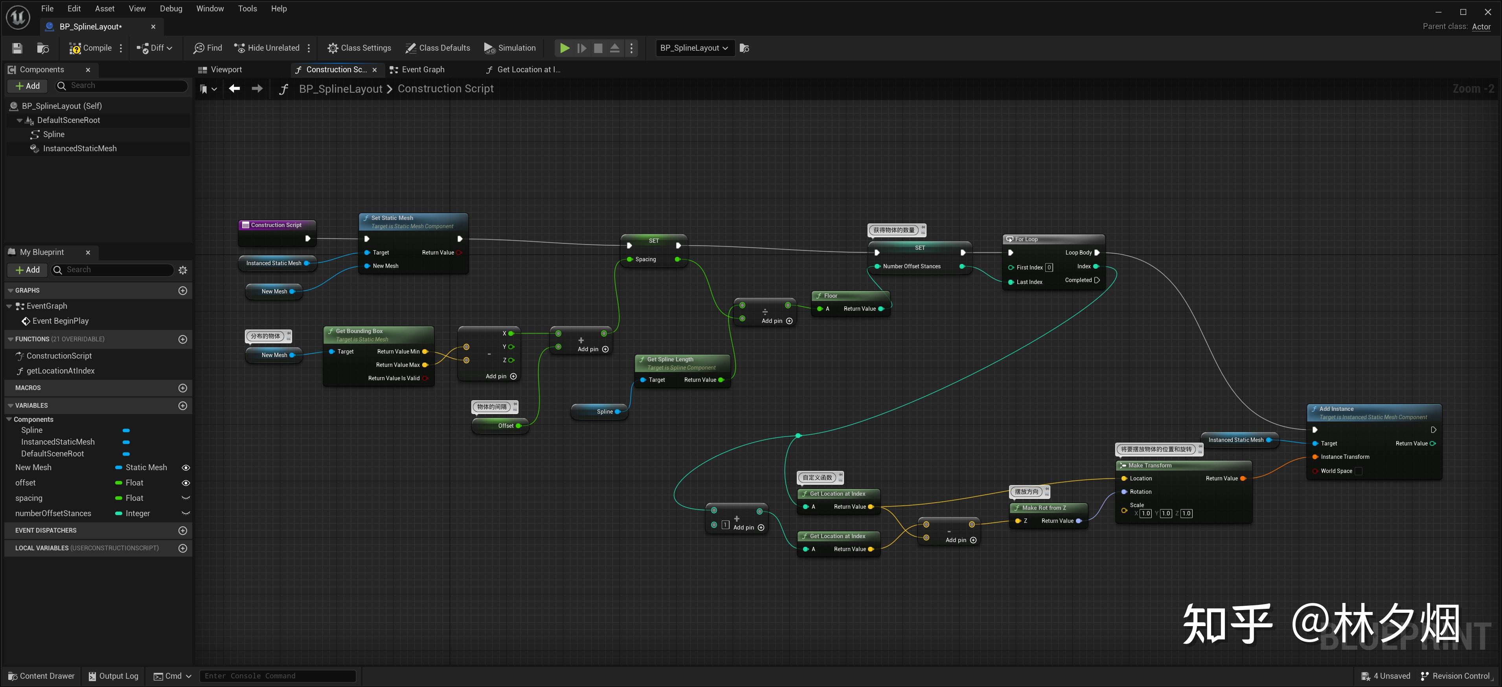Click the Save blueprint icon
Viewport: 1502px width, 687px height.
pyautogui.click(x=17, y=48)
